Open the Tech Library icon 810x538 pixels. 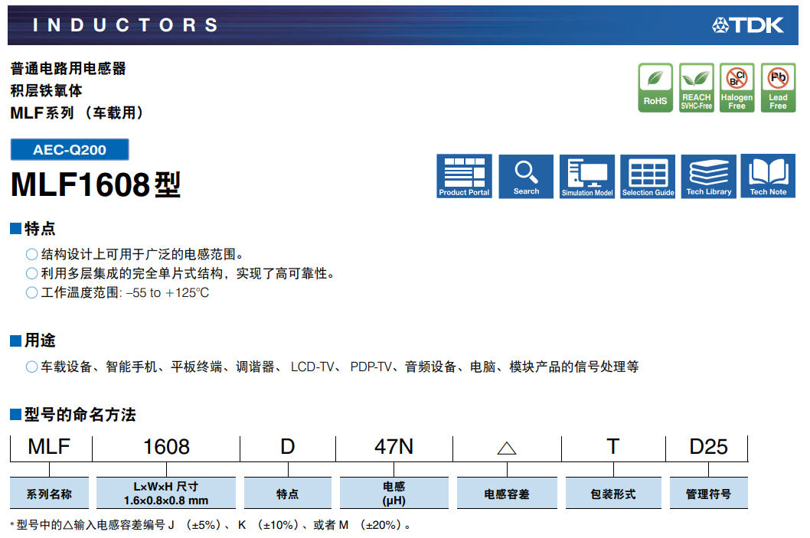[709, 176]
